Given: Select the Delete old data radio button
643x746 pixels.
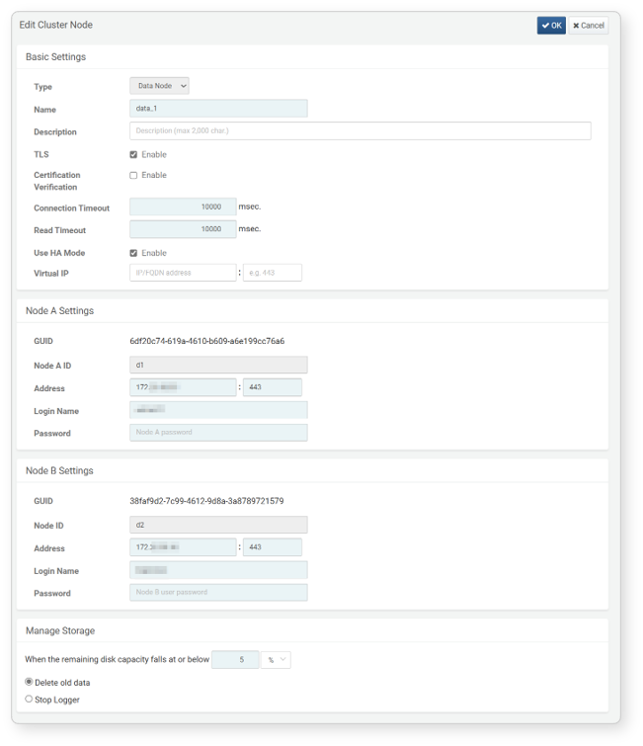Looking at the screenshot, I should click(x=29, y=682).
